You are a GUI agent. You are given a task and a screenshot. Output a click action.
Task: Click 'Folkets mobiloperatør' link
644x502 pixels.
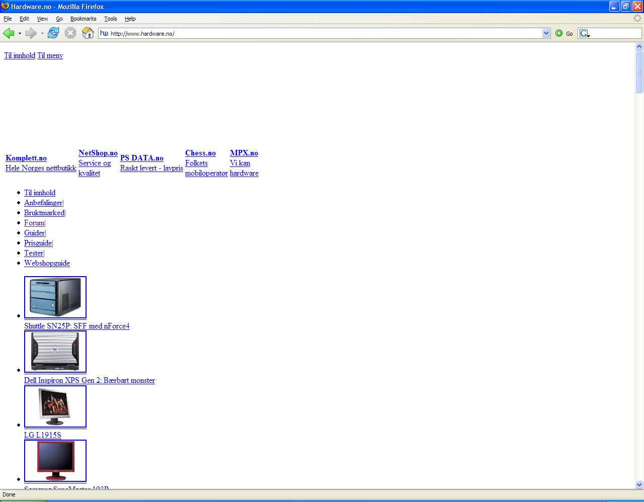pos(206,168)
